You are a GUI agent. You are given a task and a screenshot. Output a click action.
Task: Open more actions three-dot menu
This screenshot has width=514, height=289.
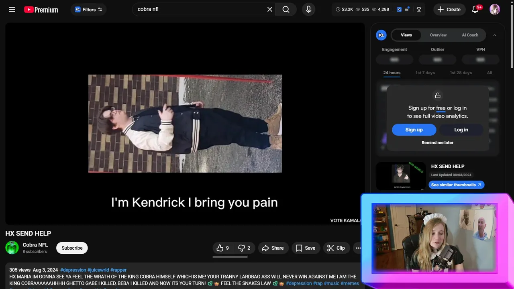point(358,248)
